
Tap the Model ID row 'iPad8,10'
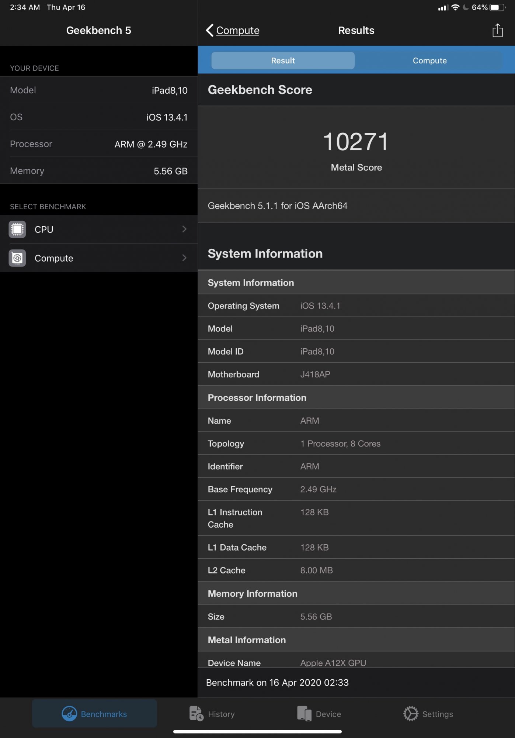[317, 352]
